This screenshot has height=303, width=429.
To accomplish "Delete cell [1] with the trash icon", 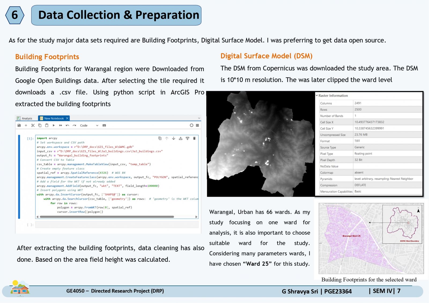I will 194,138.
